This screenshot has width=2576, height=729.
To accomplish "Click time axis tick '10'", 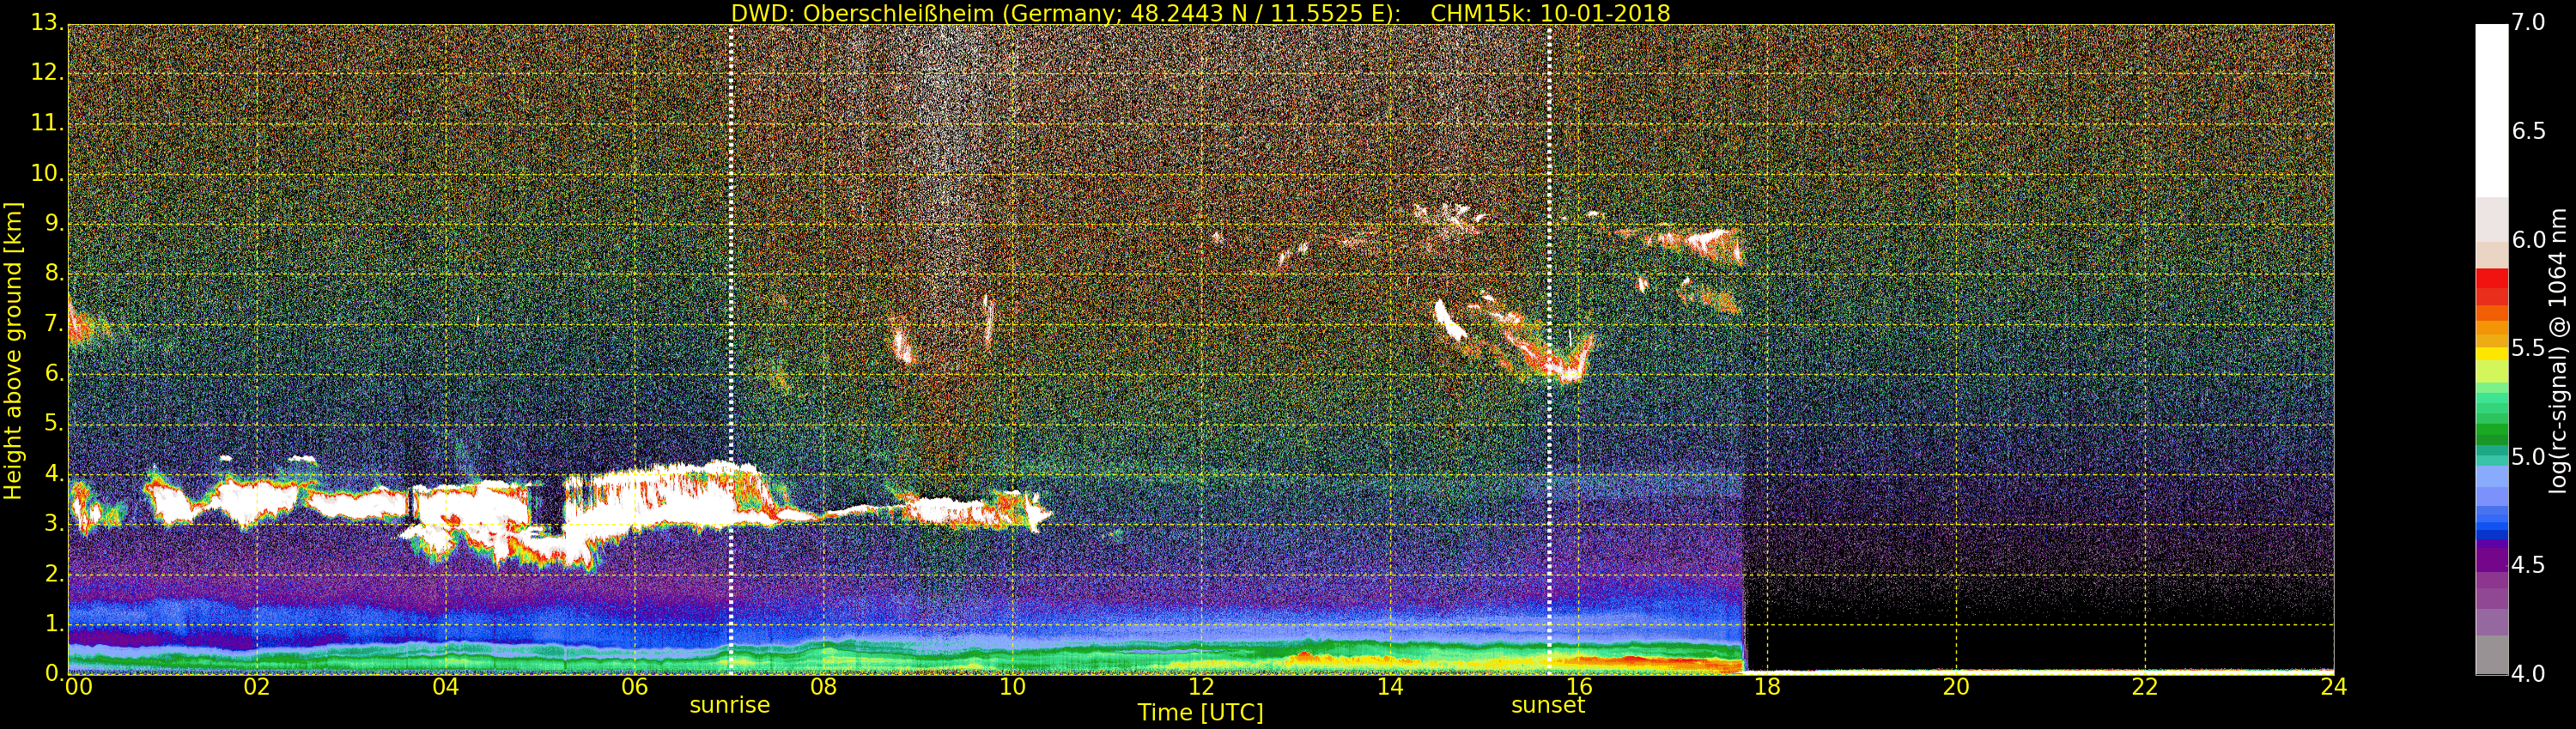I will [1012, 686].
